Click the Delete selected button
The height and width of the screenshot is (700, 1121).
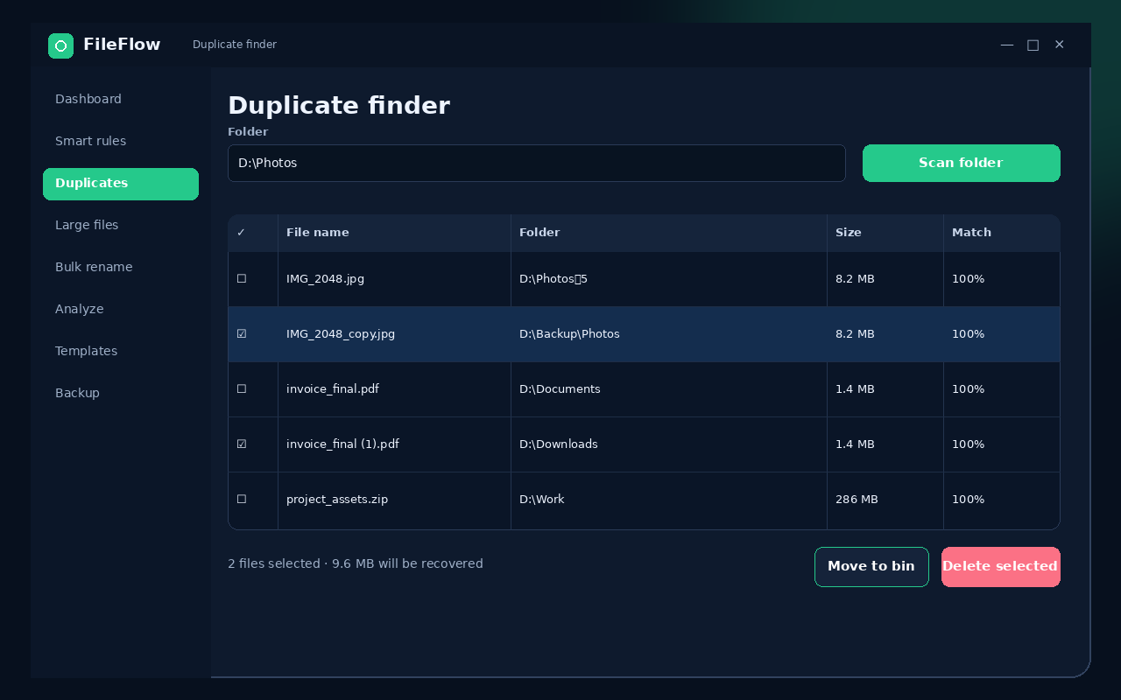pyautogui.click(x=1001, y=567)
